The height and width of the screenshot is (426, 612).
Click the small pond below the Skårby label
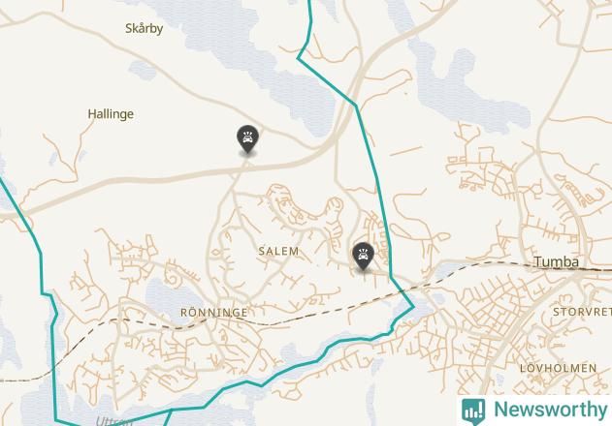[142, 70]
